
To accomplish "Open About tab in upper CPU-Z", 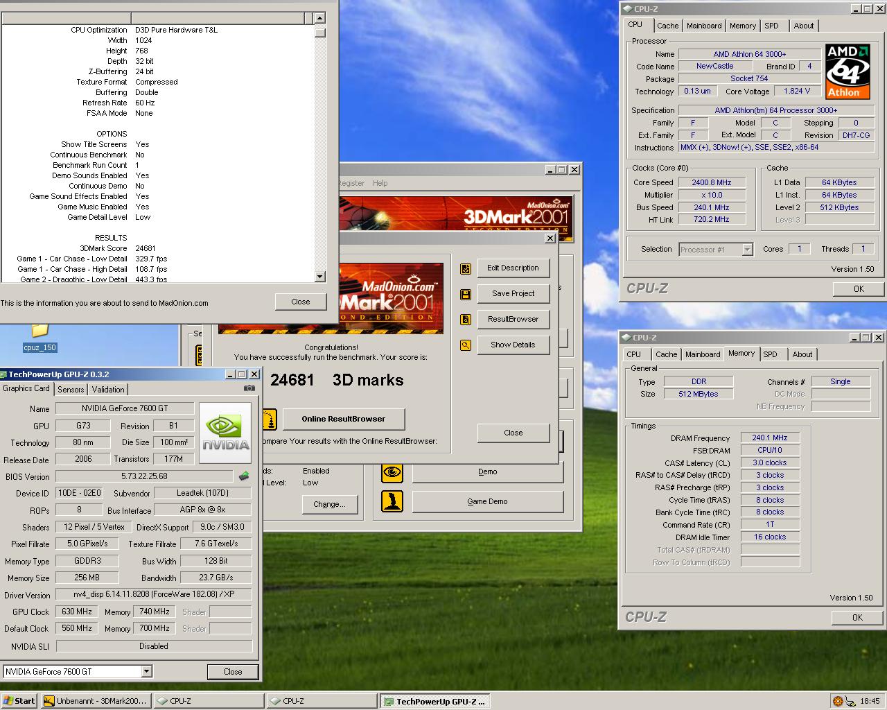I will 804,26.
